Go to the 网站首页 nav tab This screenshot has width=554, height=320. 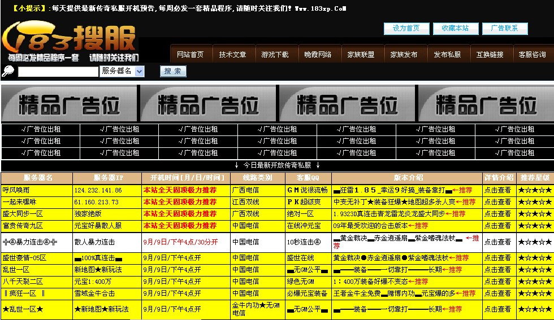[x=190, y=55]
